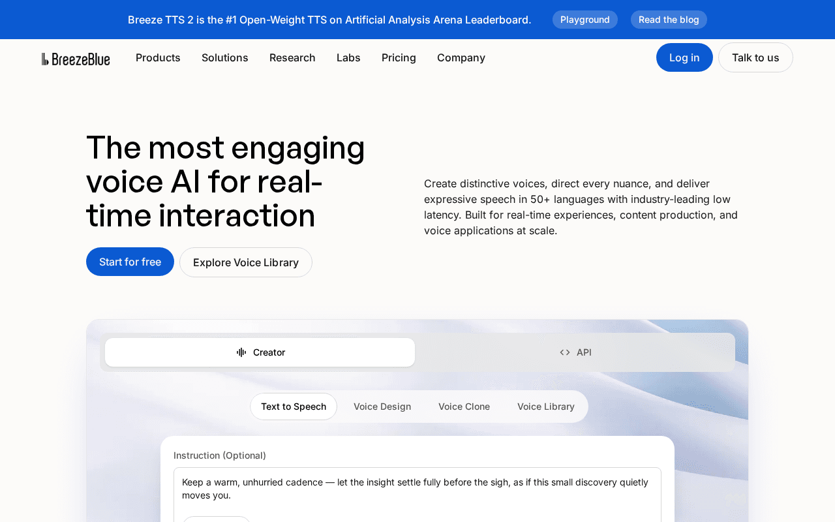Open the Labs menu
Viewport: 835px width, 522px height.
tap(348, 57)
